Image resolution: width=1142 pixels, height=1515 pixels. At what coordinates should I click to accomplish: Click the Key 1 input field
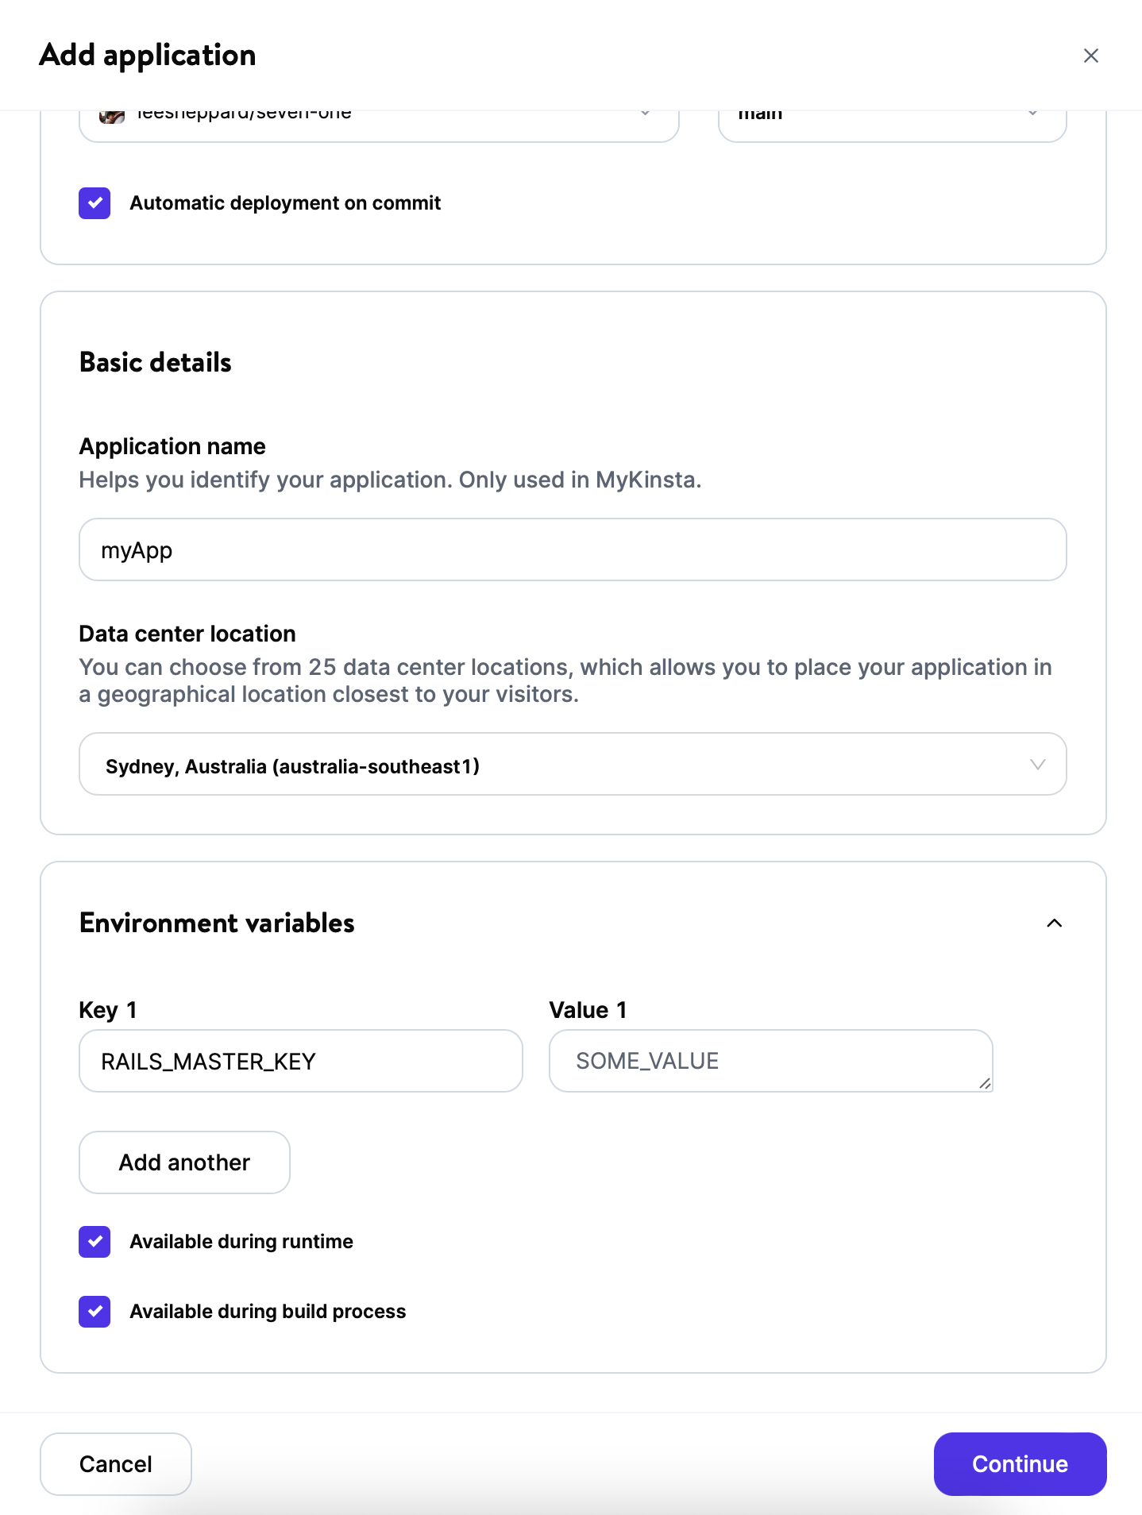300,1061
